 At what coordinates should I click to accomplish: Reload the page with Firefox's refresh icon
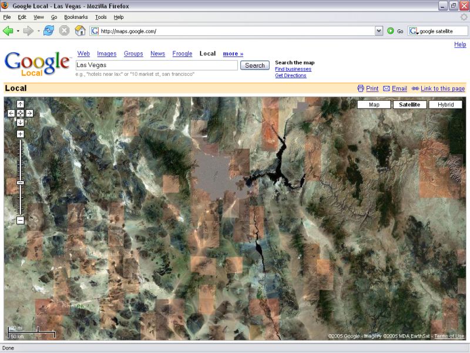point(48,31)
